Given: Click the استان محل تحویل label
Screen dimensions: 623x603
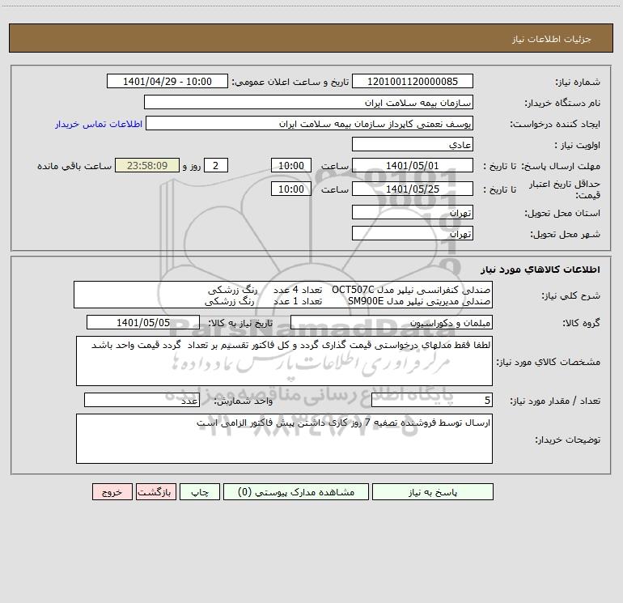Looking at the screenshot, I should click(x=562, y=213).
